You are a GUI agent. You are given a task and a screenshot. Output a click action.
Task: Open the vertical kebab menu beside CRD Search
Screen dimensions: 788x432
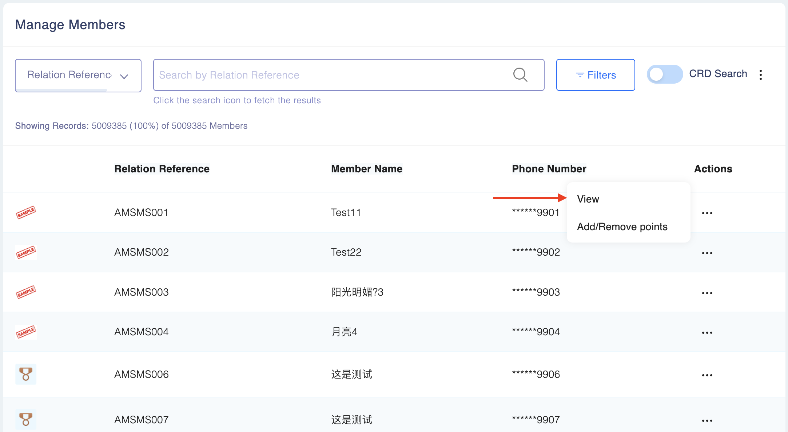(x=761, y=75)
